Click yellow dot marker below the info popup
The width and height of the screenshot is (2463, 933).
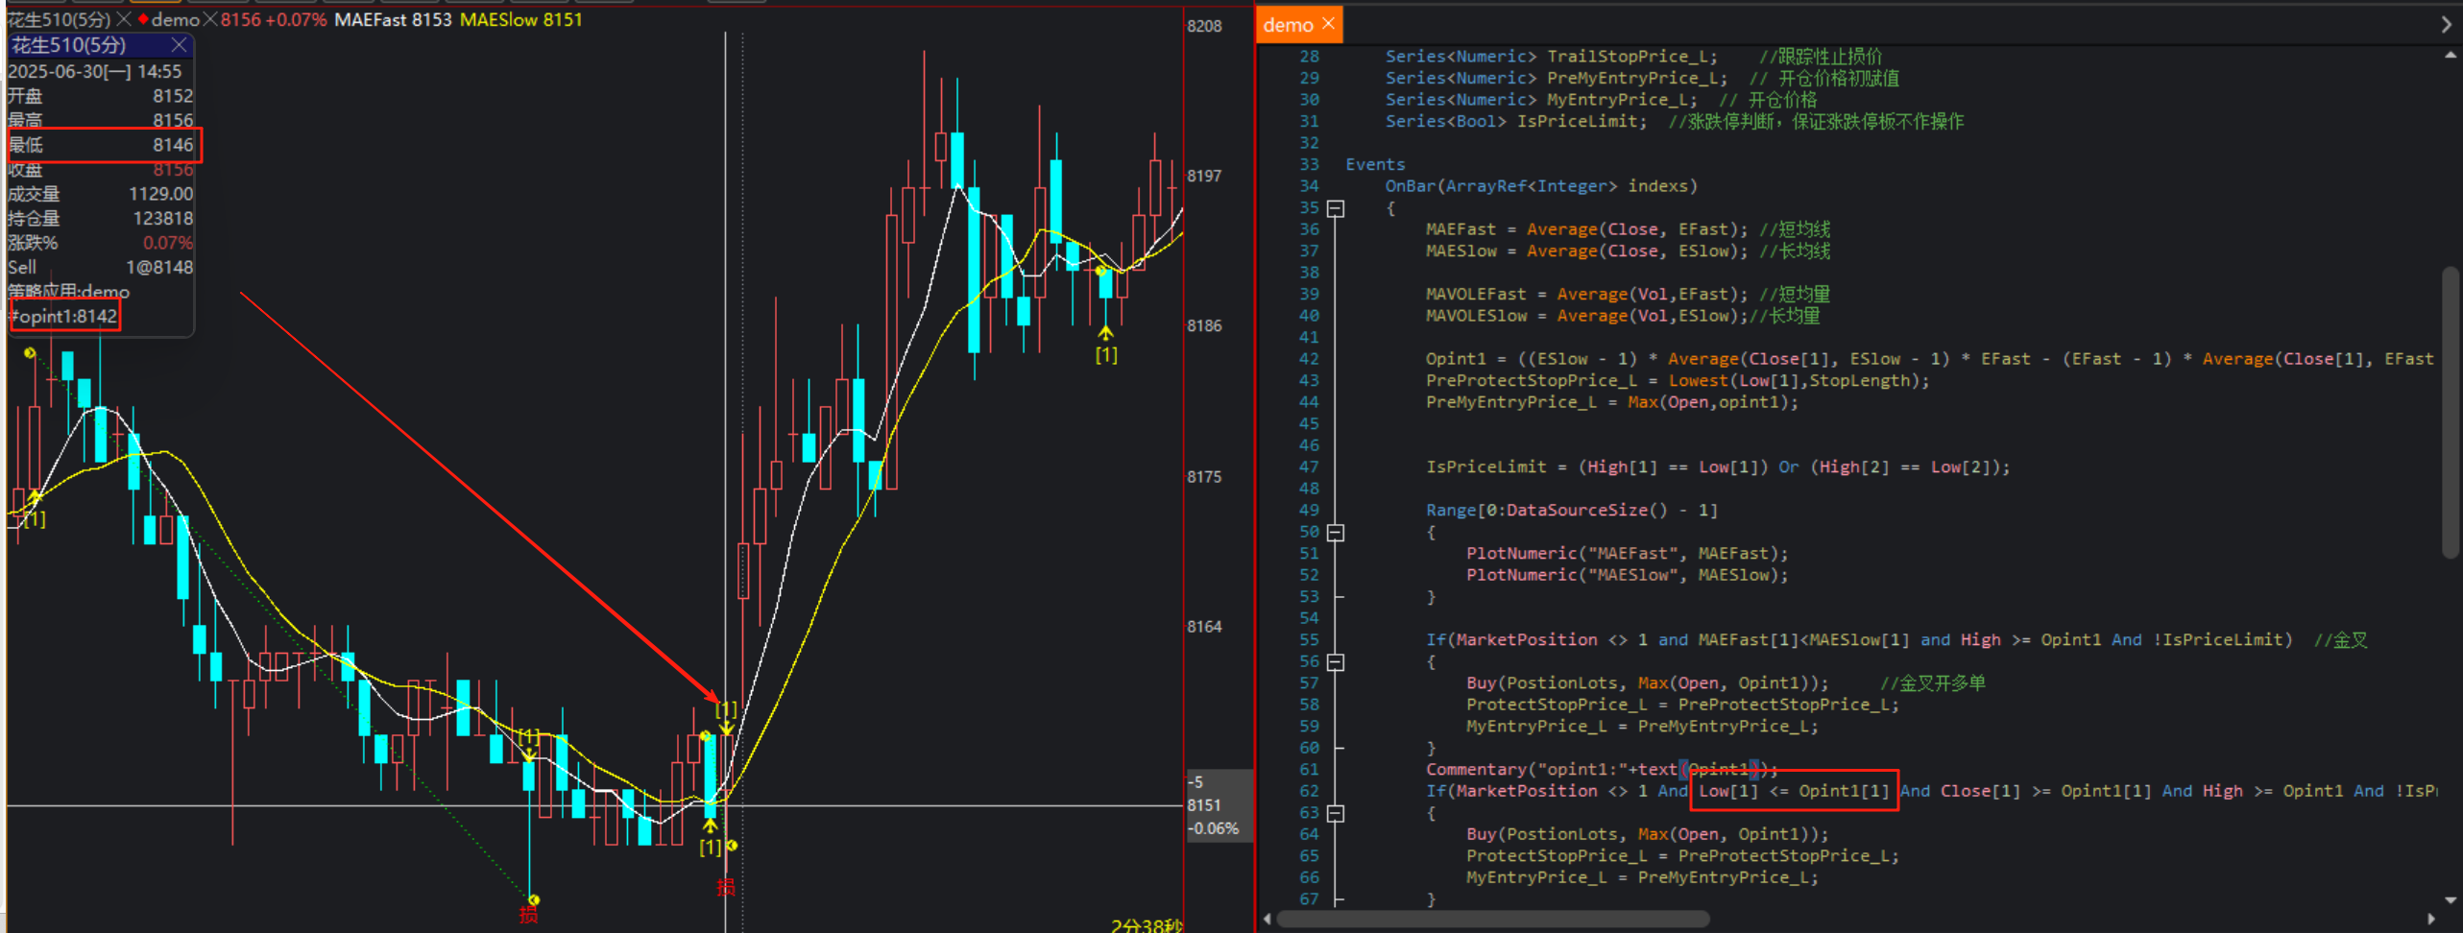point(30,353)
